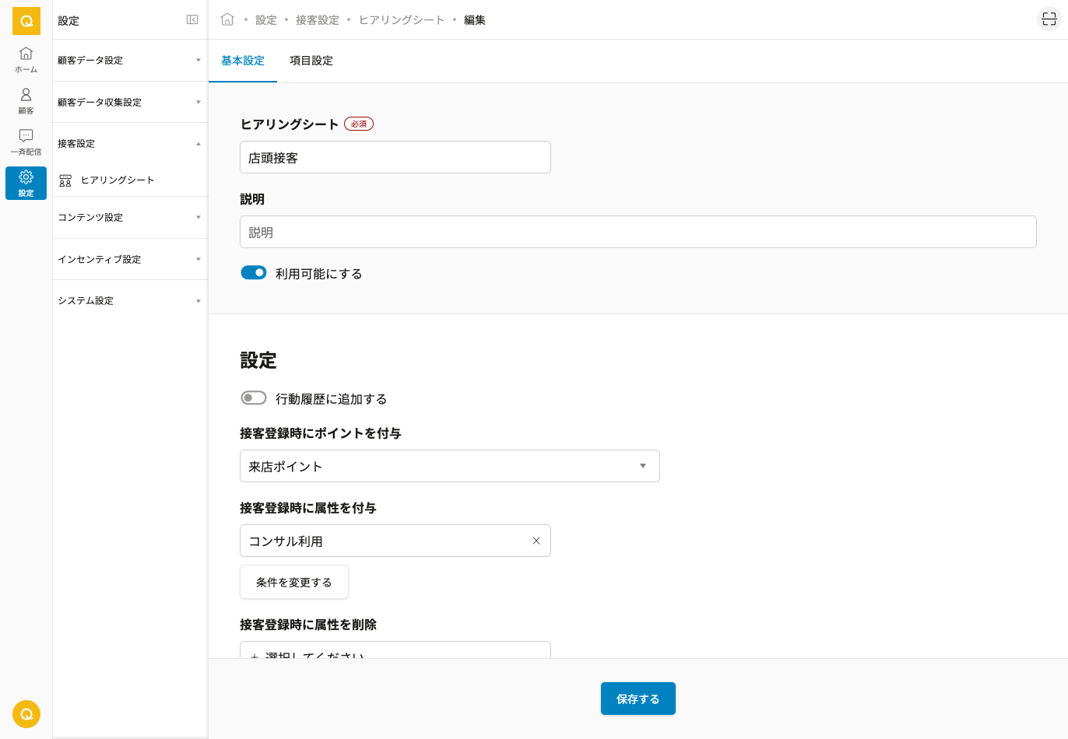The width and height of the screenshot is (1068, 739).
Task: Disable the 利用可能にする toggle
Action: [x=254, y=273]
